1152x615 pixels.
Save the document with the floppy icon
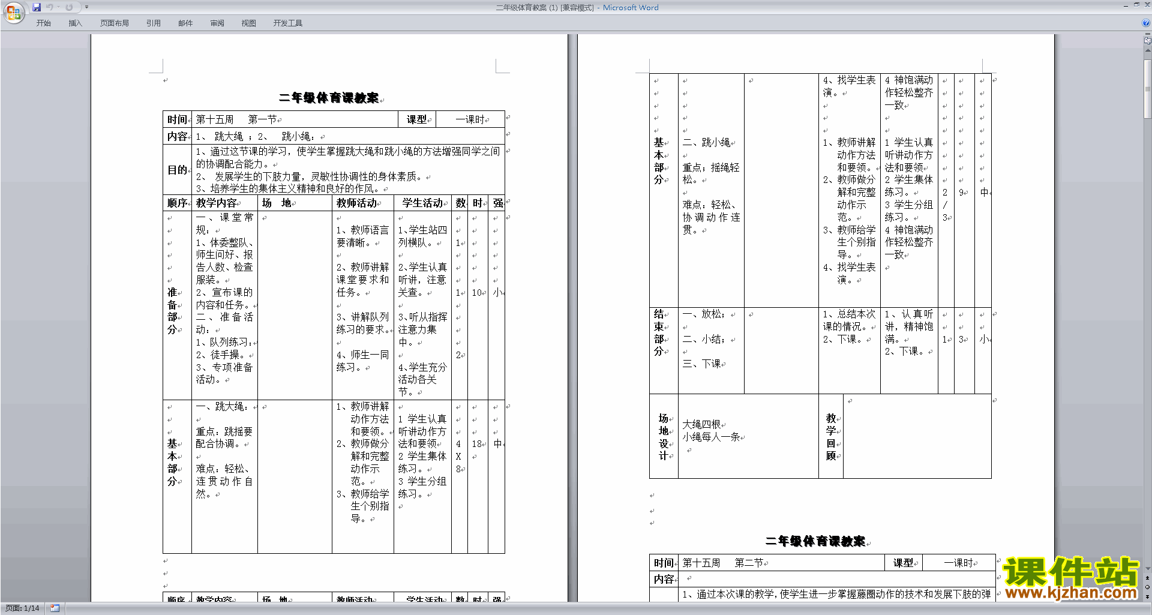tap(37, 7)
